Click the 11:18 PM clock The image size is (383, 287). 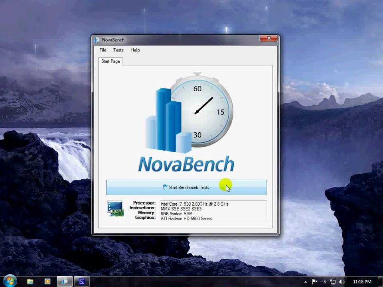click(362, 282)
